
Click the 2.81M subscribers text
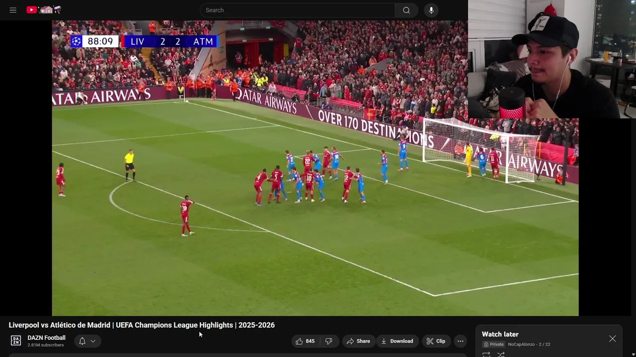46,345
